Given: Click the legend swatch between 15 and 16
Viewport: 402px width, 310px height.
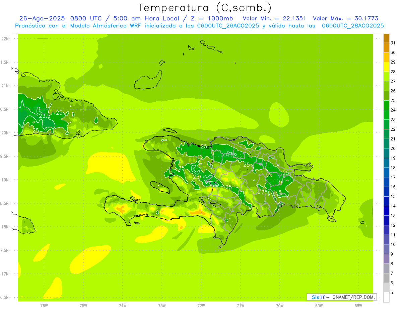Looking at the screenshot, I should click(x=386, y=192).
